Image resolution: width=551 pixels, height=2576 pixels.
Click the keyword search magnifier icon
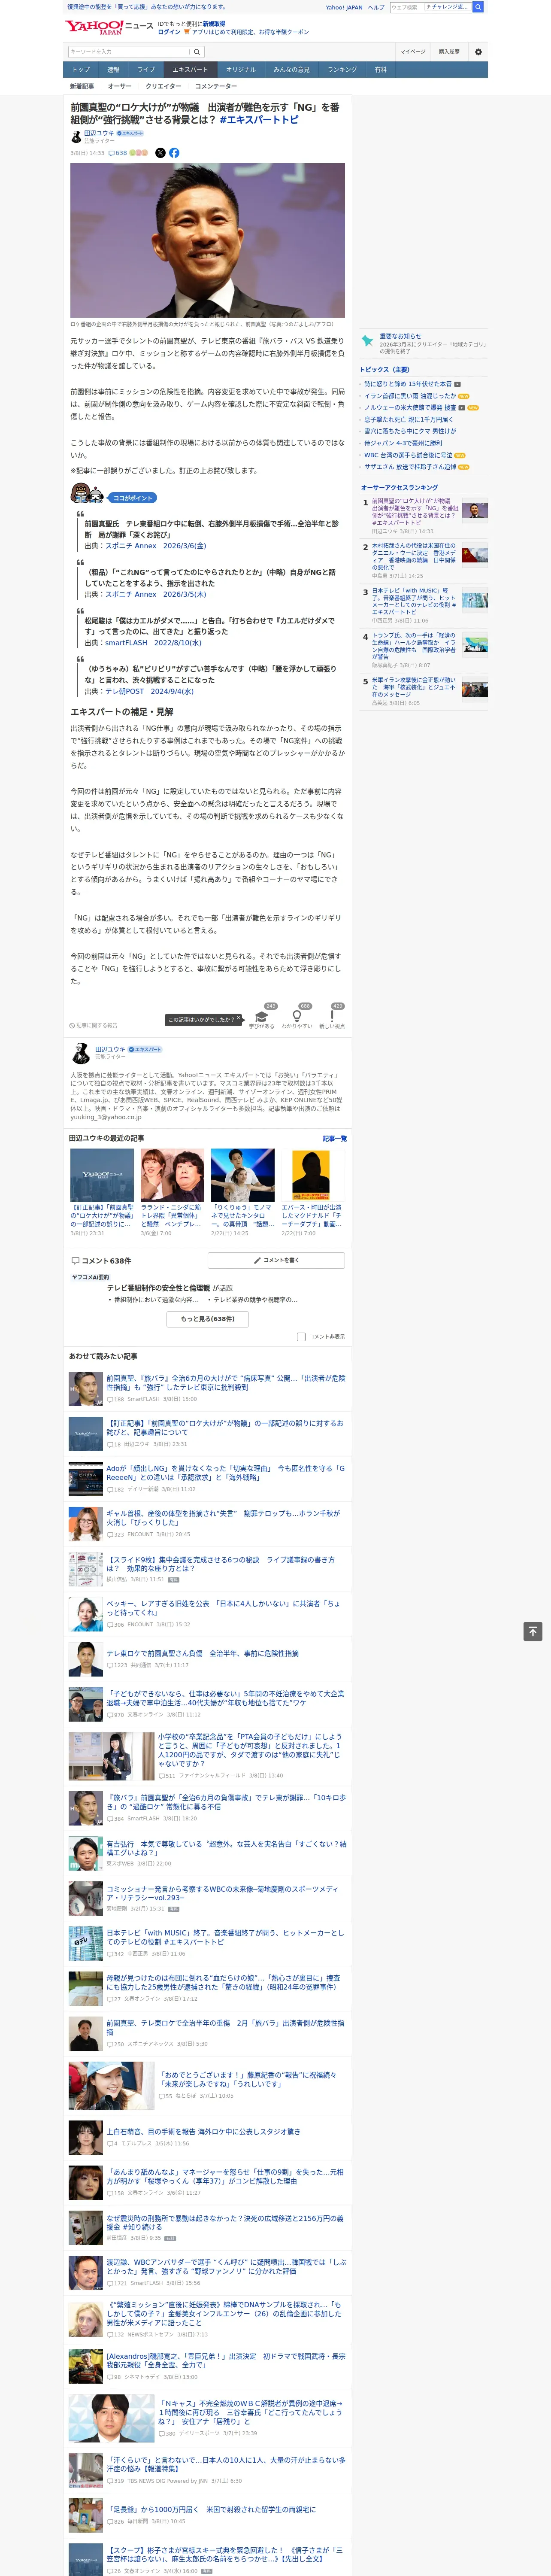pyautogui.click(x=197, y=52)
